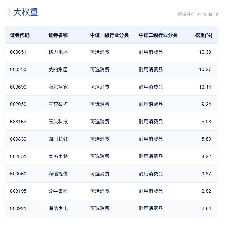
Task: Click weight value 15.27
Action: [x=205, y=69]
